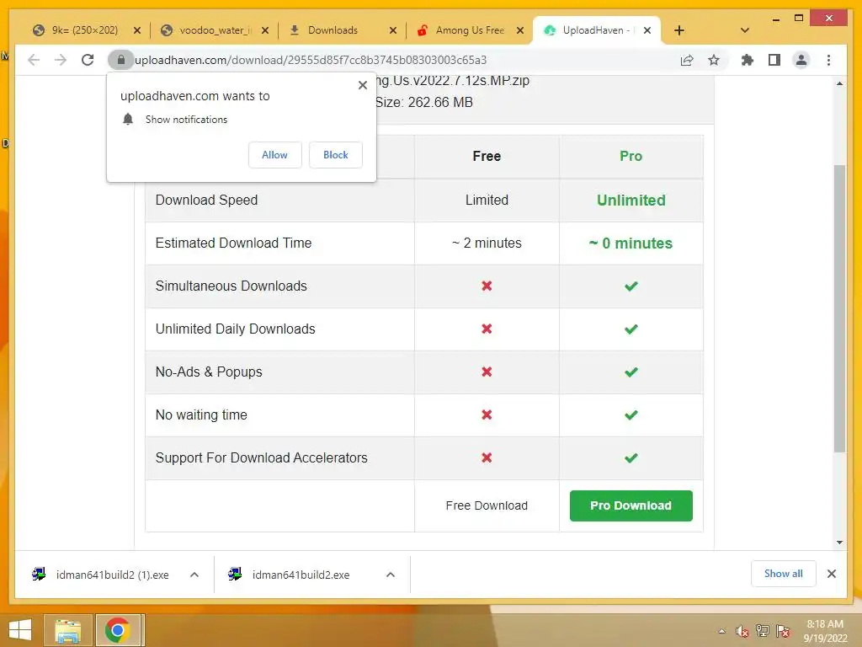This screenshot has width=862, height=647.
Task: Show all downloads
Action: 784,574
